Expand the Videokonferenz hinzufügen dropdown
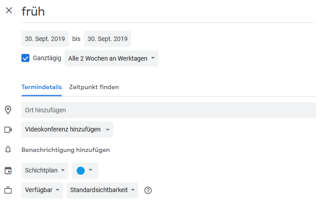Viewport: 321px width, 201px height. [x=67, y=130]
